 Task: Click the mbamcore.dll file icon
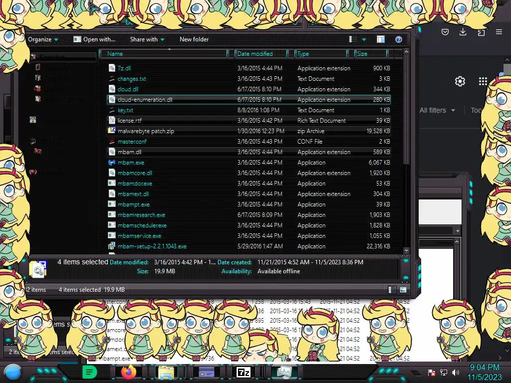[x=112, y=173]
